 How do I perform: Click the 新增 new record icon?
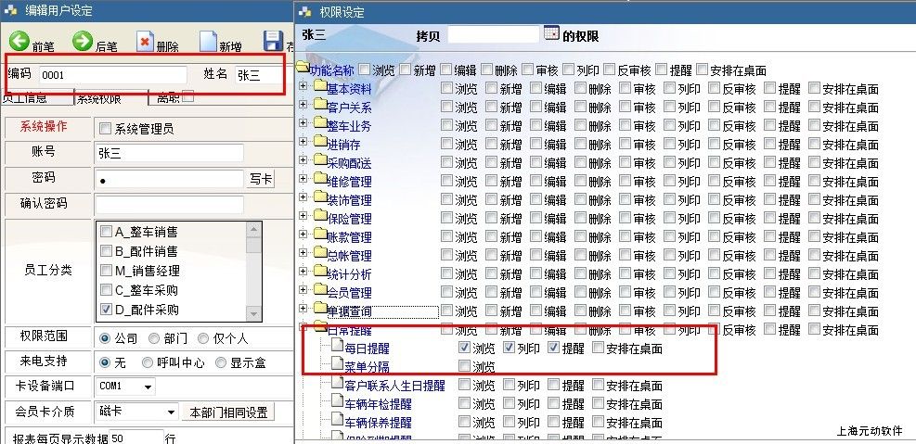click(208, 42)
